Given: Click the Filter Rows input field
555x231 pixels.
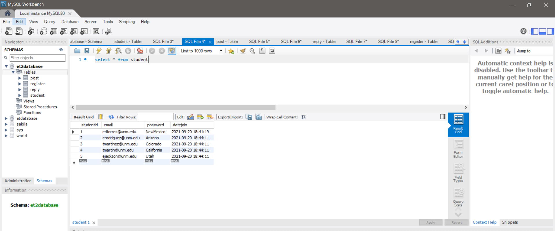Looking at the screenshot, I should point(156,117).
